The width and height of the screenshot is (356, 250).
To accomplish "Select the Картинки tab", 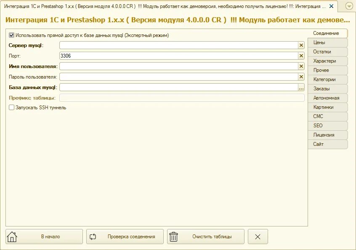I will coord(328,107).
